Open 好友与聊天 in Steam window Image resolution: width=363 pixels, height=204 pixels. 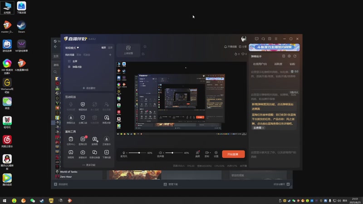point(281,185)
